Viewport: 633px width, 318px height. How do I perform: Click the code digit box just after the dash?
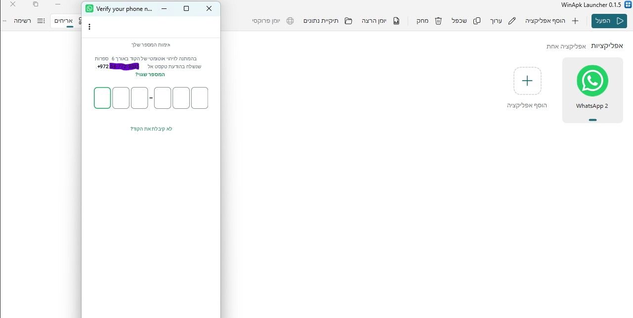click(163, 98)
